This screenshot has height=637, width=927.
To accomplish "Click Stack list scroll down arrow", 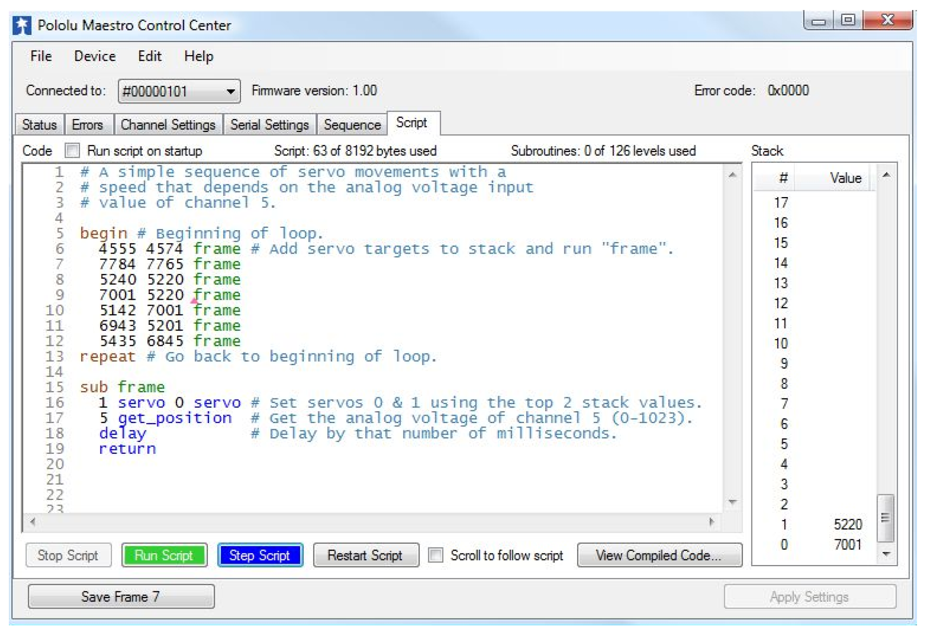I will pos(886,553).
